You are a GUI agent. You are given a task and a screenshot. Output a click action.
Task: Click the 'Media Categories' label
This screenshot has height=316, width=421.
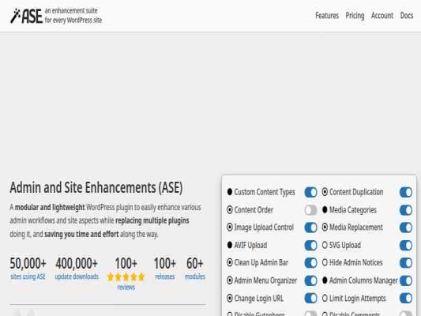click(x=353, y=210)
